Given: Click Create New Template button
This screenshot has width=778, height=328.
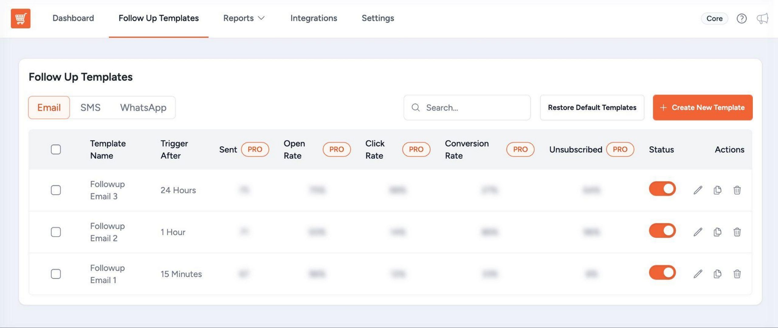Looking at the screenshot, I should click(703, 108).
